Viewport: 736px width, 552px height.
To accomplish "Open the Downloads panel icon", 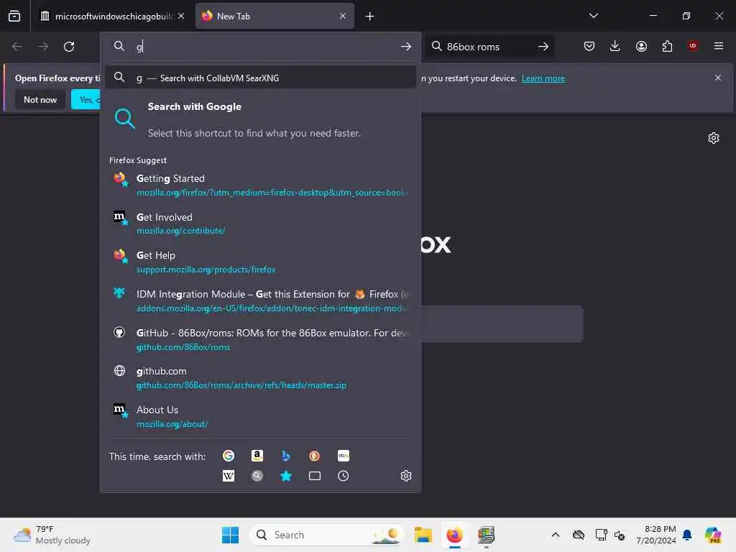I will [615, 46].
